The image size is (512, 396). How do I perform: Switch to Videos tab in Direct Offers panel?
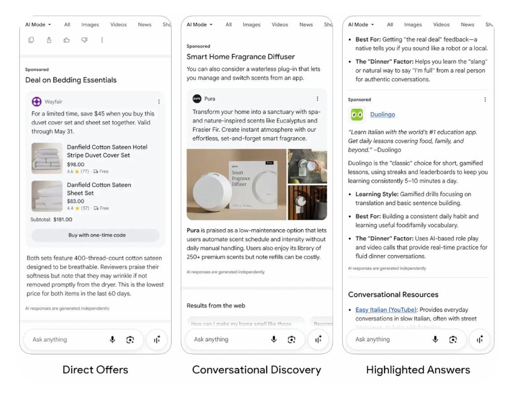coord(118,25)
